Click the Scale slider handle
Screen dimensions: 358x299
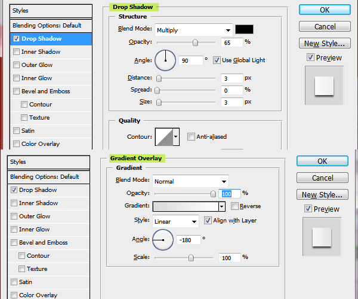click(x=191, y=258)
